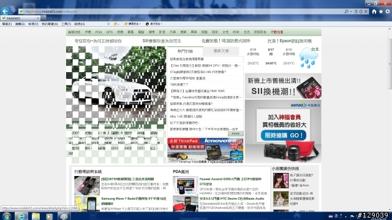This screenshot has height=220, width=392.
Task: Open the 檔案(F) menu
Action: point(7,24)
